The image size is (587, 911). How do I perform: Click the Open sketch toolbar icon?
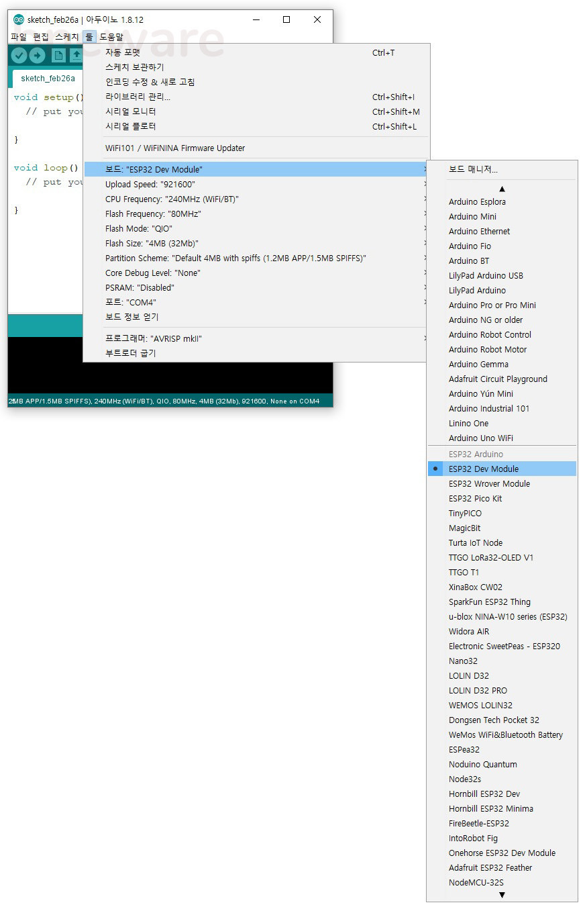76,56
